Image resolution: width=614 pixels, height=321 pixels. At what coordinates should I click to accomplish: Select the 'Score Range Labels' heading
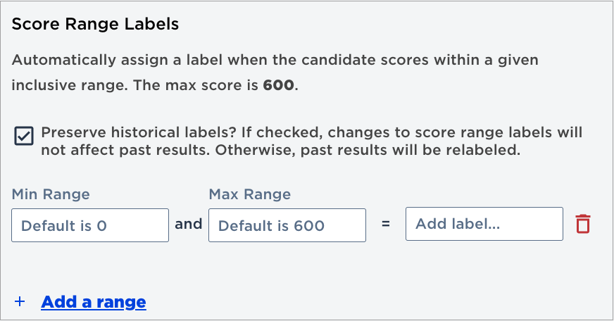(x=95, y=24)
